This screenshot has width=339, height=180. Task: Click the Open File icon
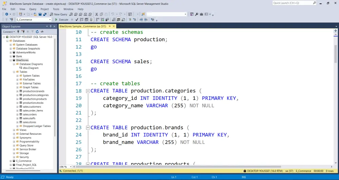tap(35, 14)
